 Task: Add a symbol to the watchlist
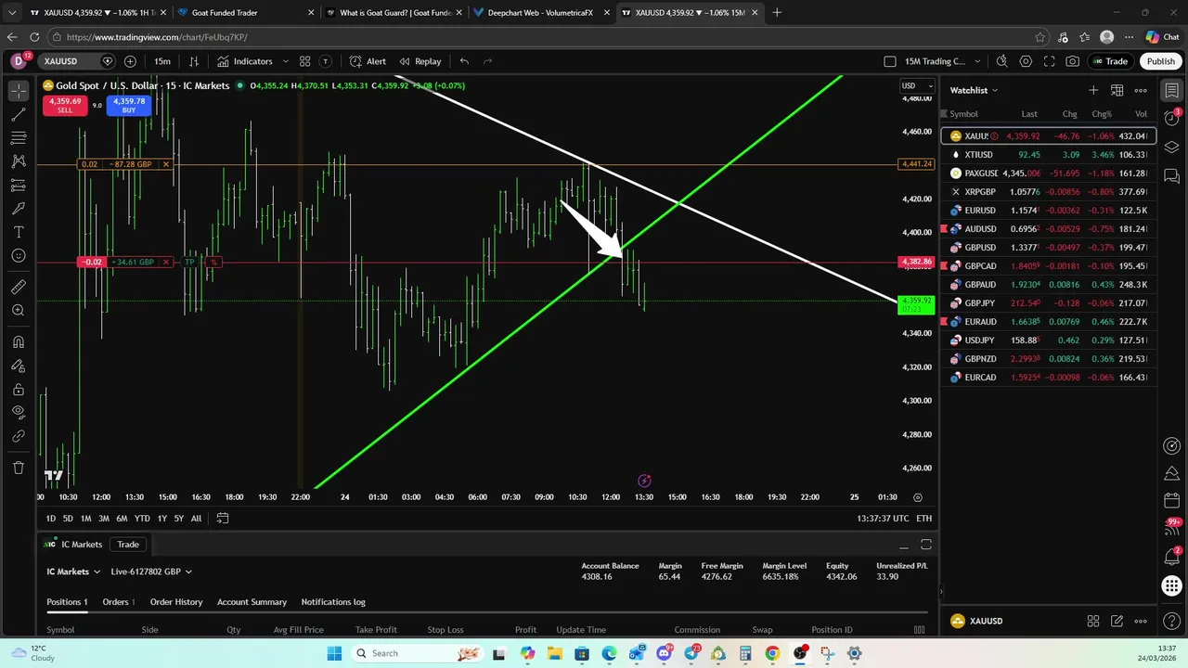1093,90
